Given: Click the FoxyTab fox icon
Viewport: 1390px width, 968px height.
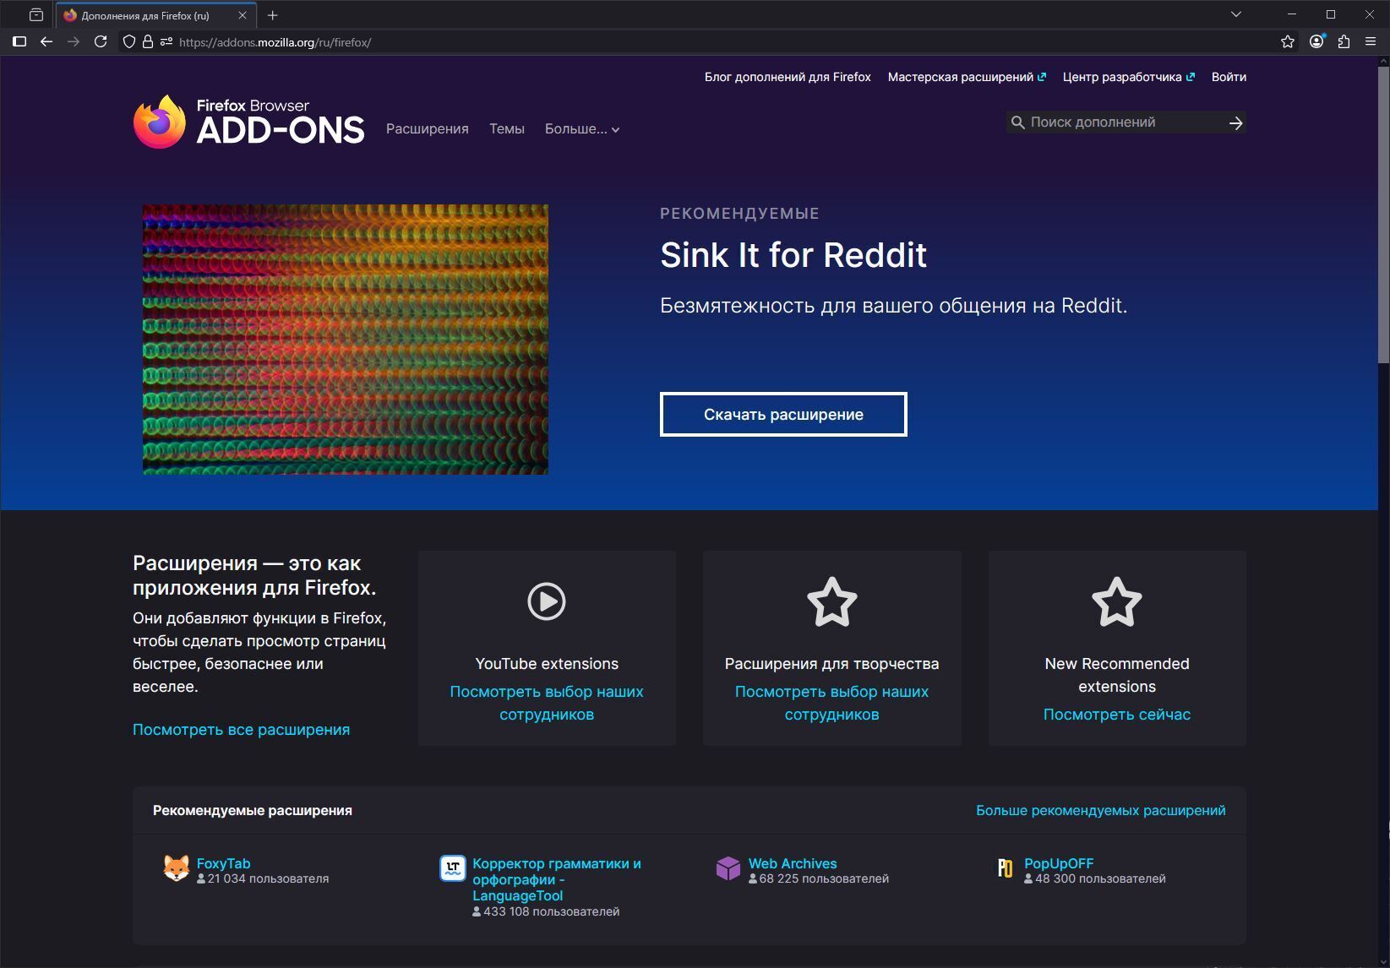Looking at the screenshot, I should (176, 868).
